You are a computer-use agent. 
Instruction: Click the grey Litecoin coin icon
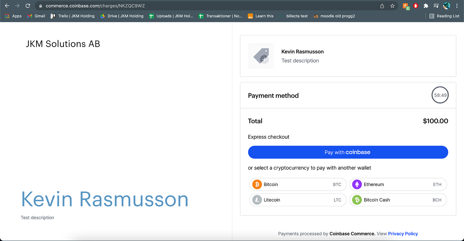257,200
